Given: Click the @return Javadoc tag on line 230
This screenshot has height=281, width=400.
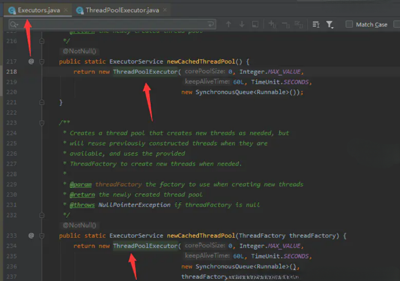Looking at the screenshot, I should click(x=82, y=195).
